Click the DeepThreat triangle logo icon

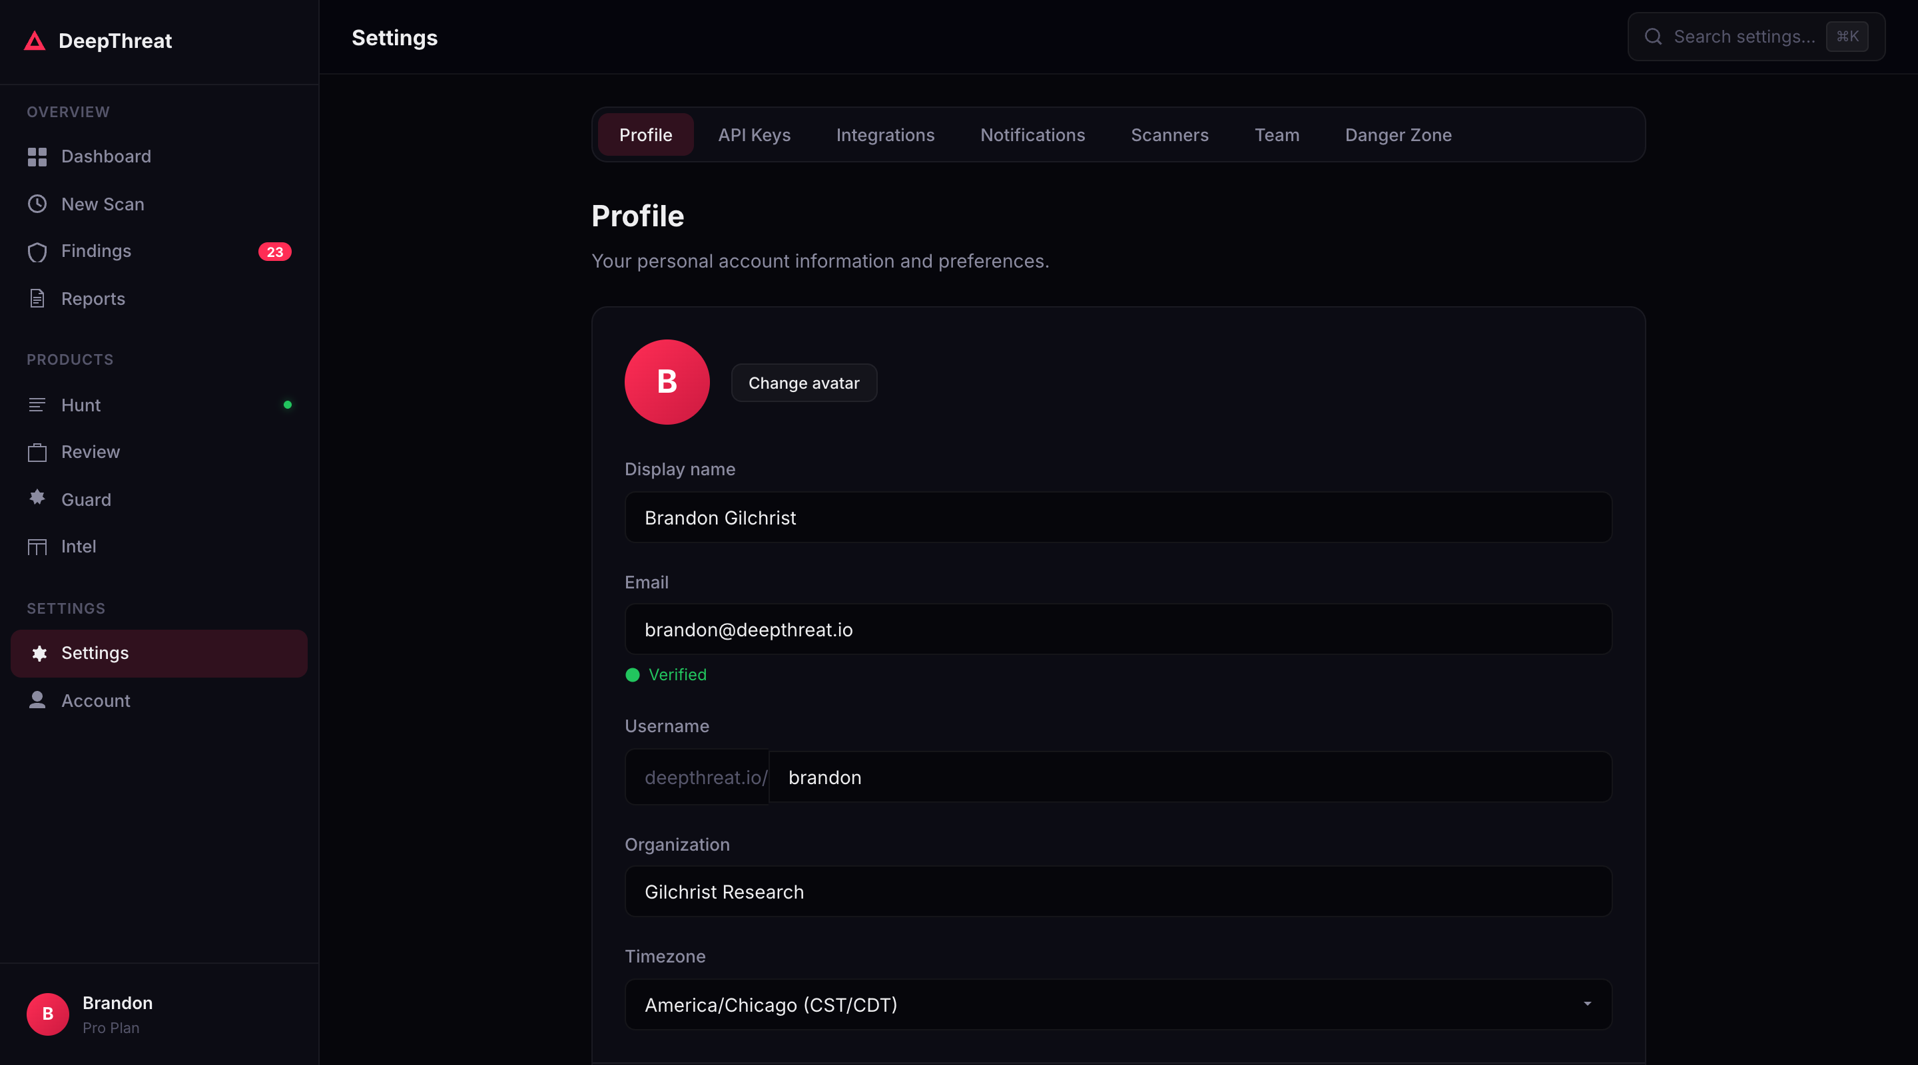34,41
